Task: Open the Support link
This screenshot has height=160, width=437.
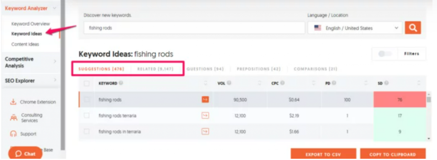Action: [28, 134]
